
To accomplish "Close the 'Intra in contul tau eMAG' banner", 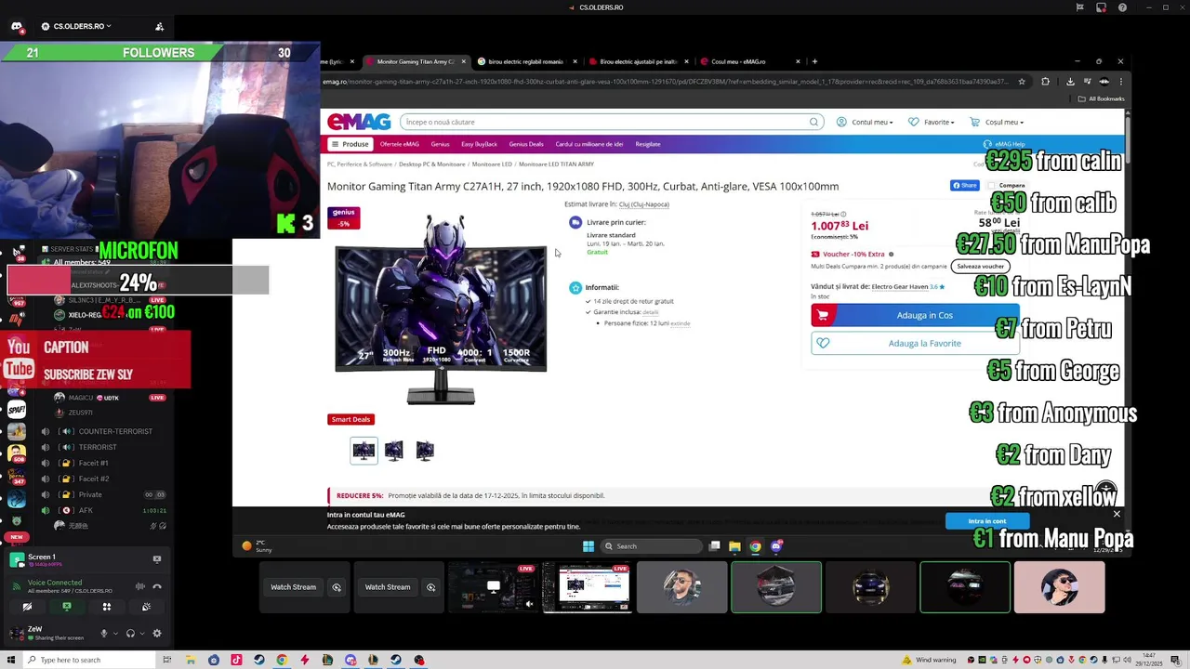I will point(1117,514).
